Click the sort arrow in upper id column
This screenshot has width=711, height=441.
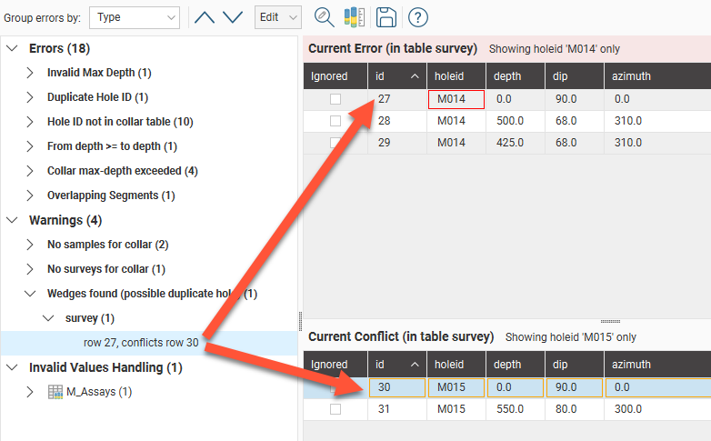pyautogui.click(x=415, y=76)
